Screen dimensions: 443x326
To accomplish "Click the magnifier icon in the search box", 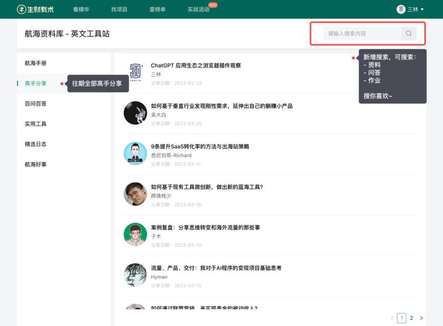I will 408,34.
